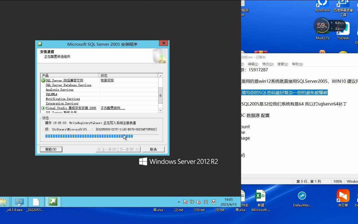Image resolution: width=358 pixels, height=224 pixels.
Task: Click 第 5 行, 第 1 列 in Notepad status bar
Action: point(309,182)
